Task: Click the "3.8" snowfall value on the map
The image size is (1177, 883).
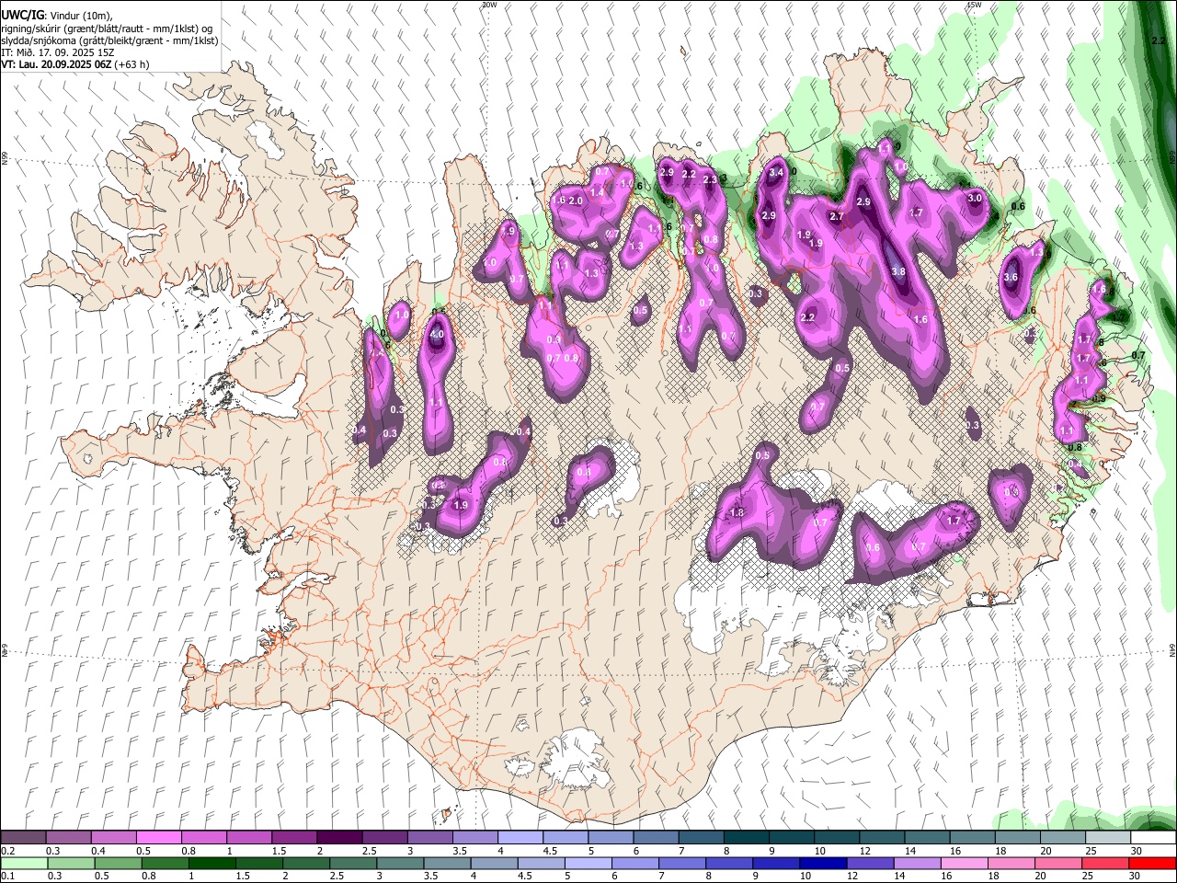Action: [x=898, y=271]
